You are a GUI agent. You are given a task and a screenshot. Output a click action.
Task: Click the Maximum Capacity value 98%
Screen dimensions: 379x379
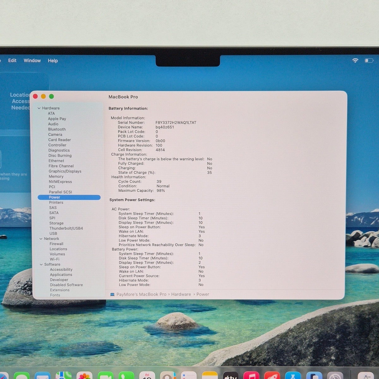tap(161, 191)
